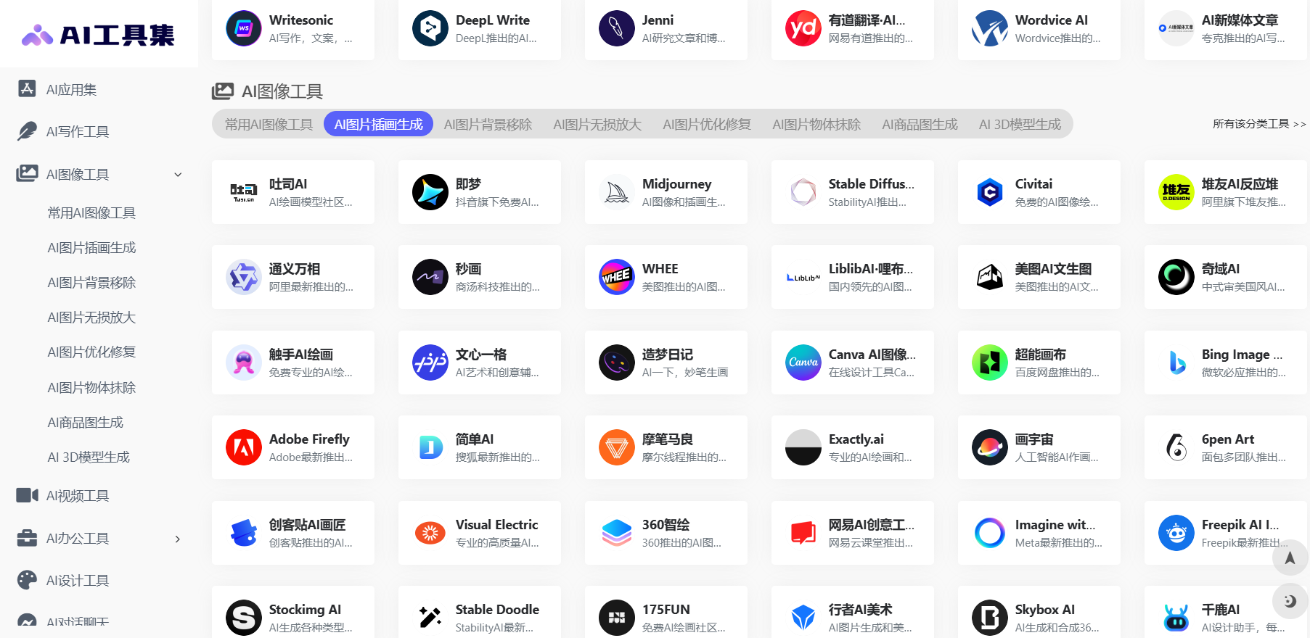Image resolution: width=1310 pixels, height=638 pixels.
Task: Expand the AI办公工具 sidebar arrow
Action: click(x=178, y=539)
